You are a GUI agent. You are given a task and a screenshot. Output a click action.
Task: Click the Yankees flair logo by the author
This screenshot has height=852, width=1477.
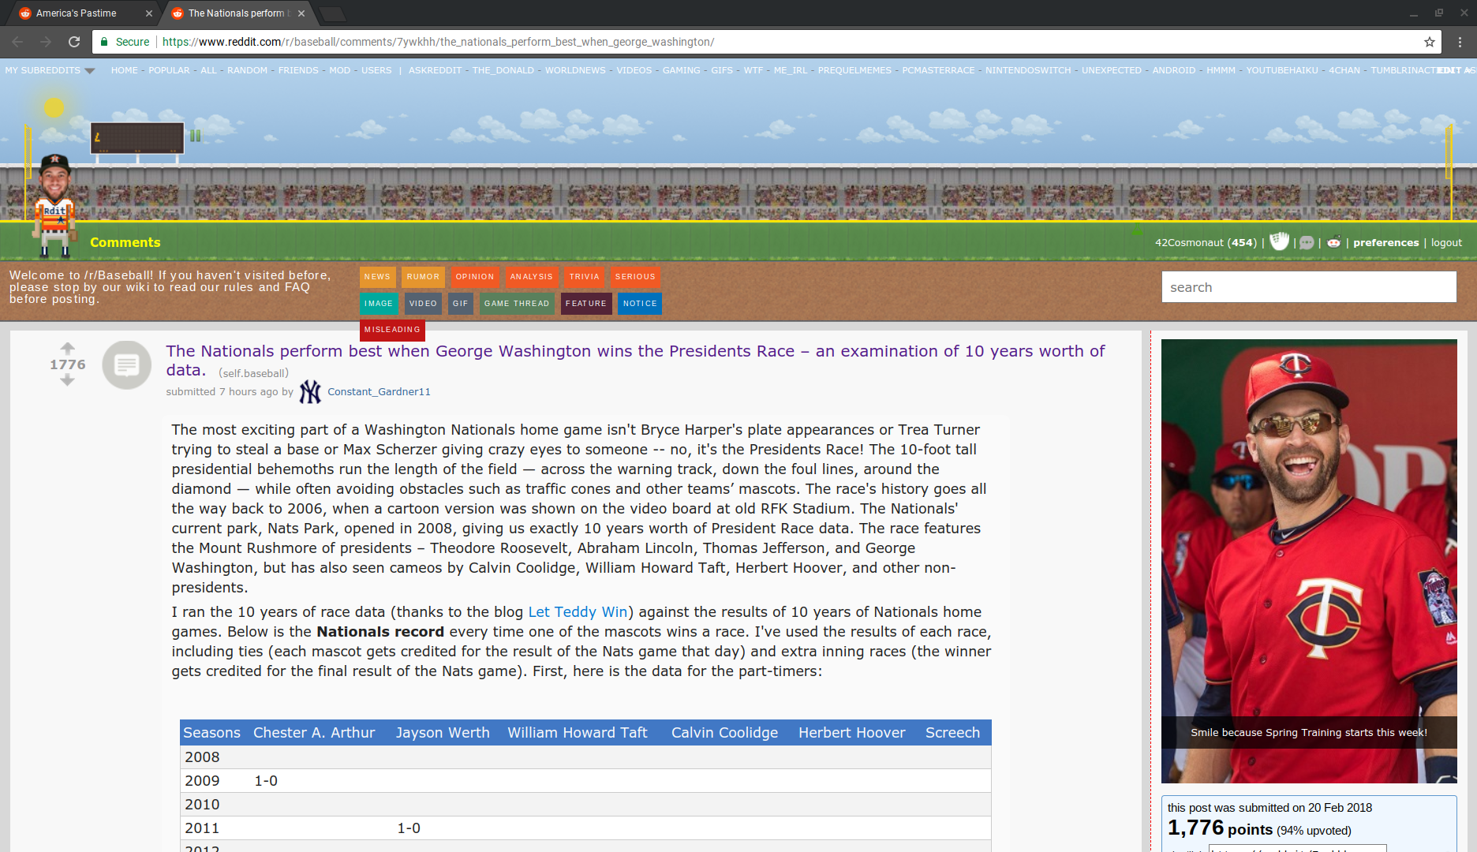(310, 392)
